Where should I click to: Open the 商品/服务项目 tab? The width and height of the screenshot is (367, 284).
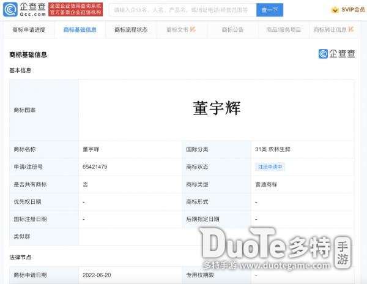[x=283, y=30]
